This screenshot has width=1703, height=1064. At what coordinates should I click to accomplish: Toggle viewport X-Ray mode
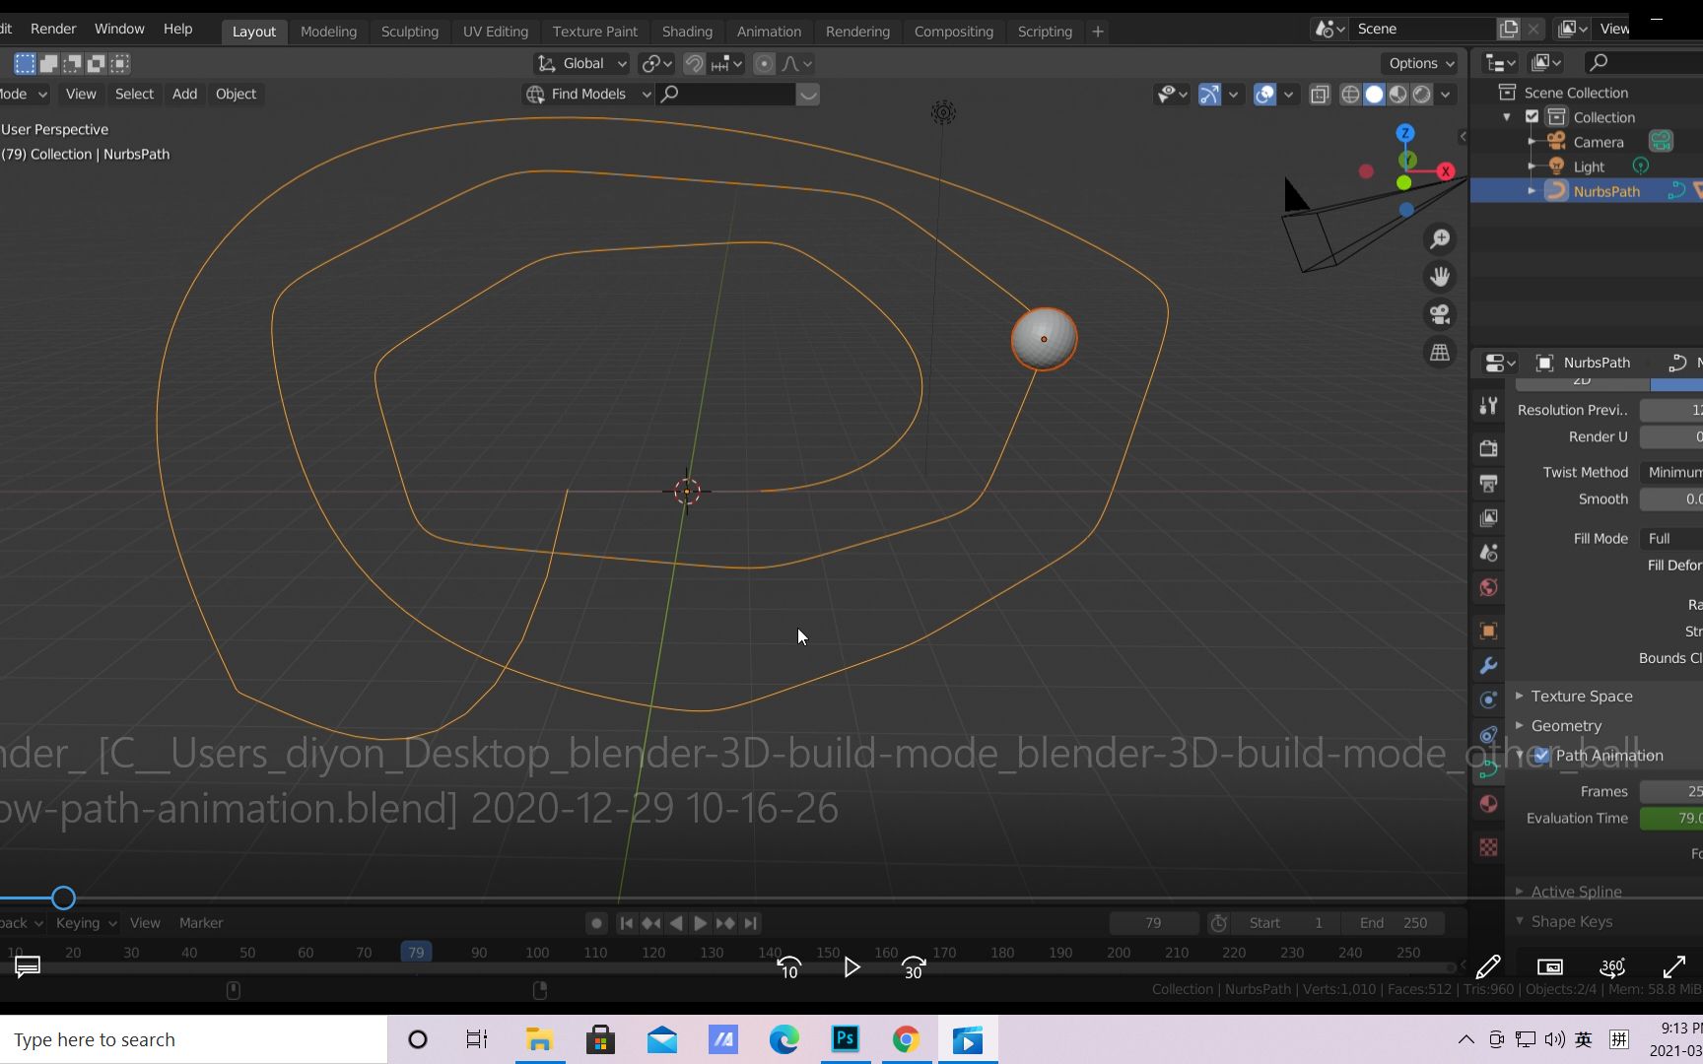click(1320, 95)
